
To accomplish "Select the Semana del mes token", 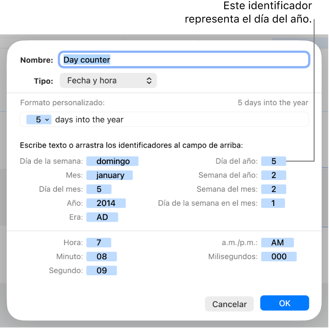I will click(274, 189).
